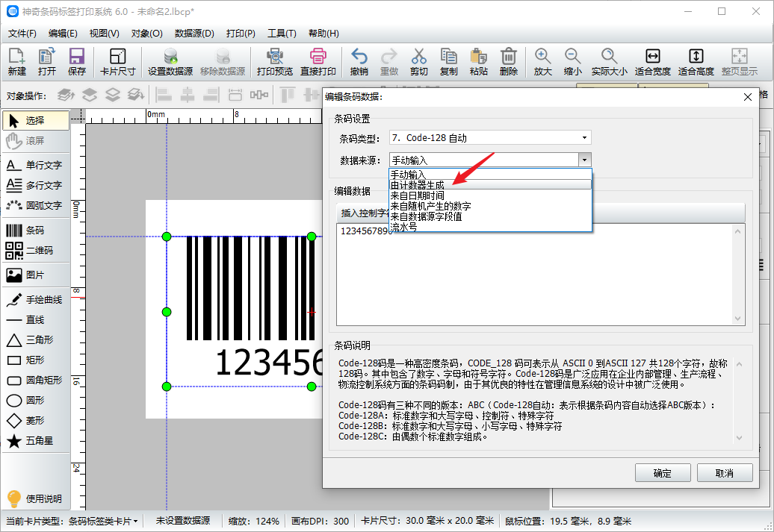Click the 直接打印 printer icon
Screen dimensions: 774x532
tap(318, 62)
